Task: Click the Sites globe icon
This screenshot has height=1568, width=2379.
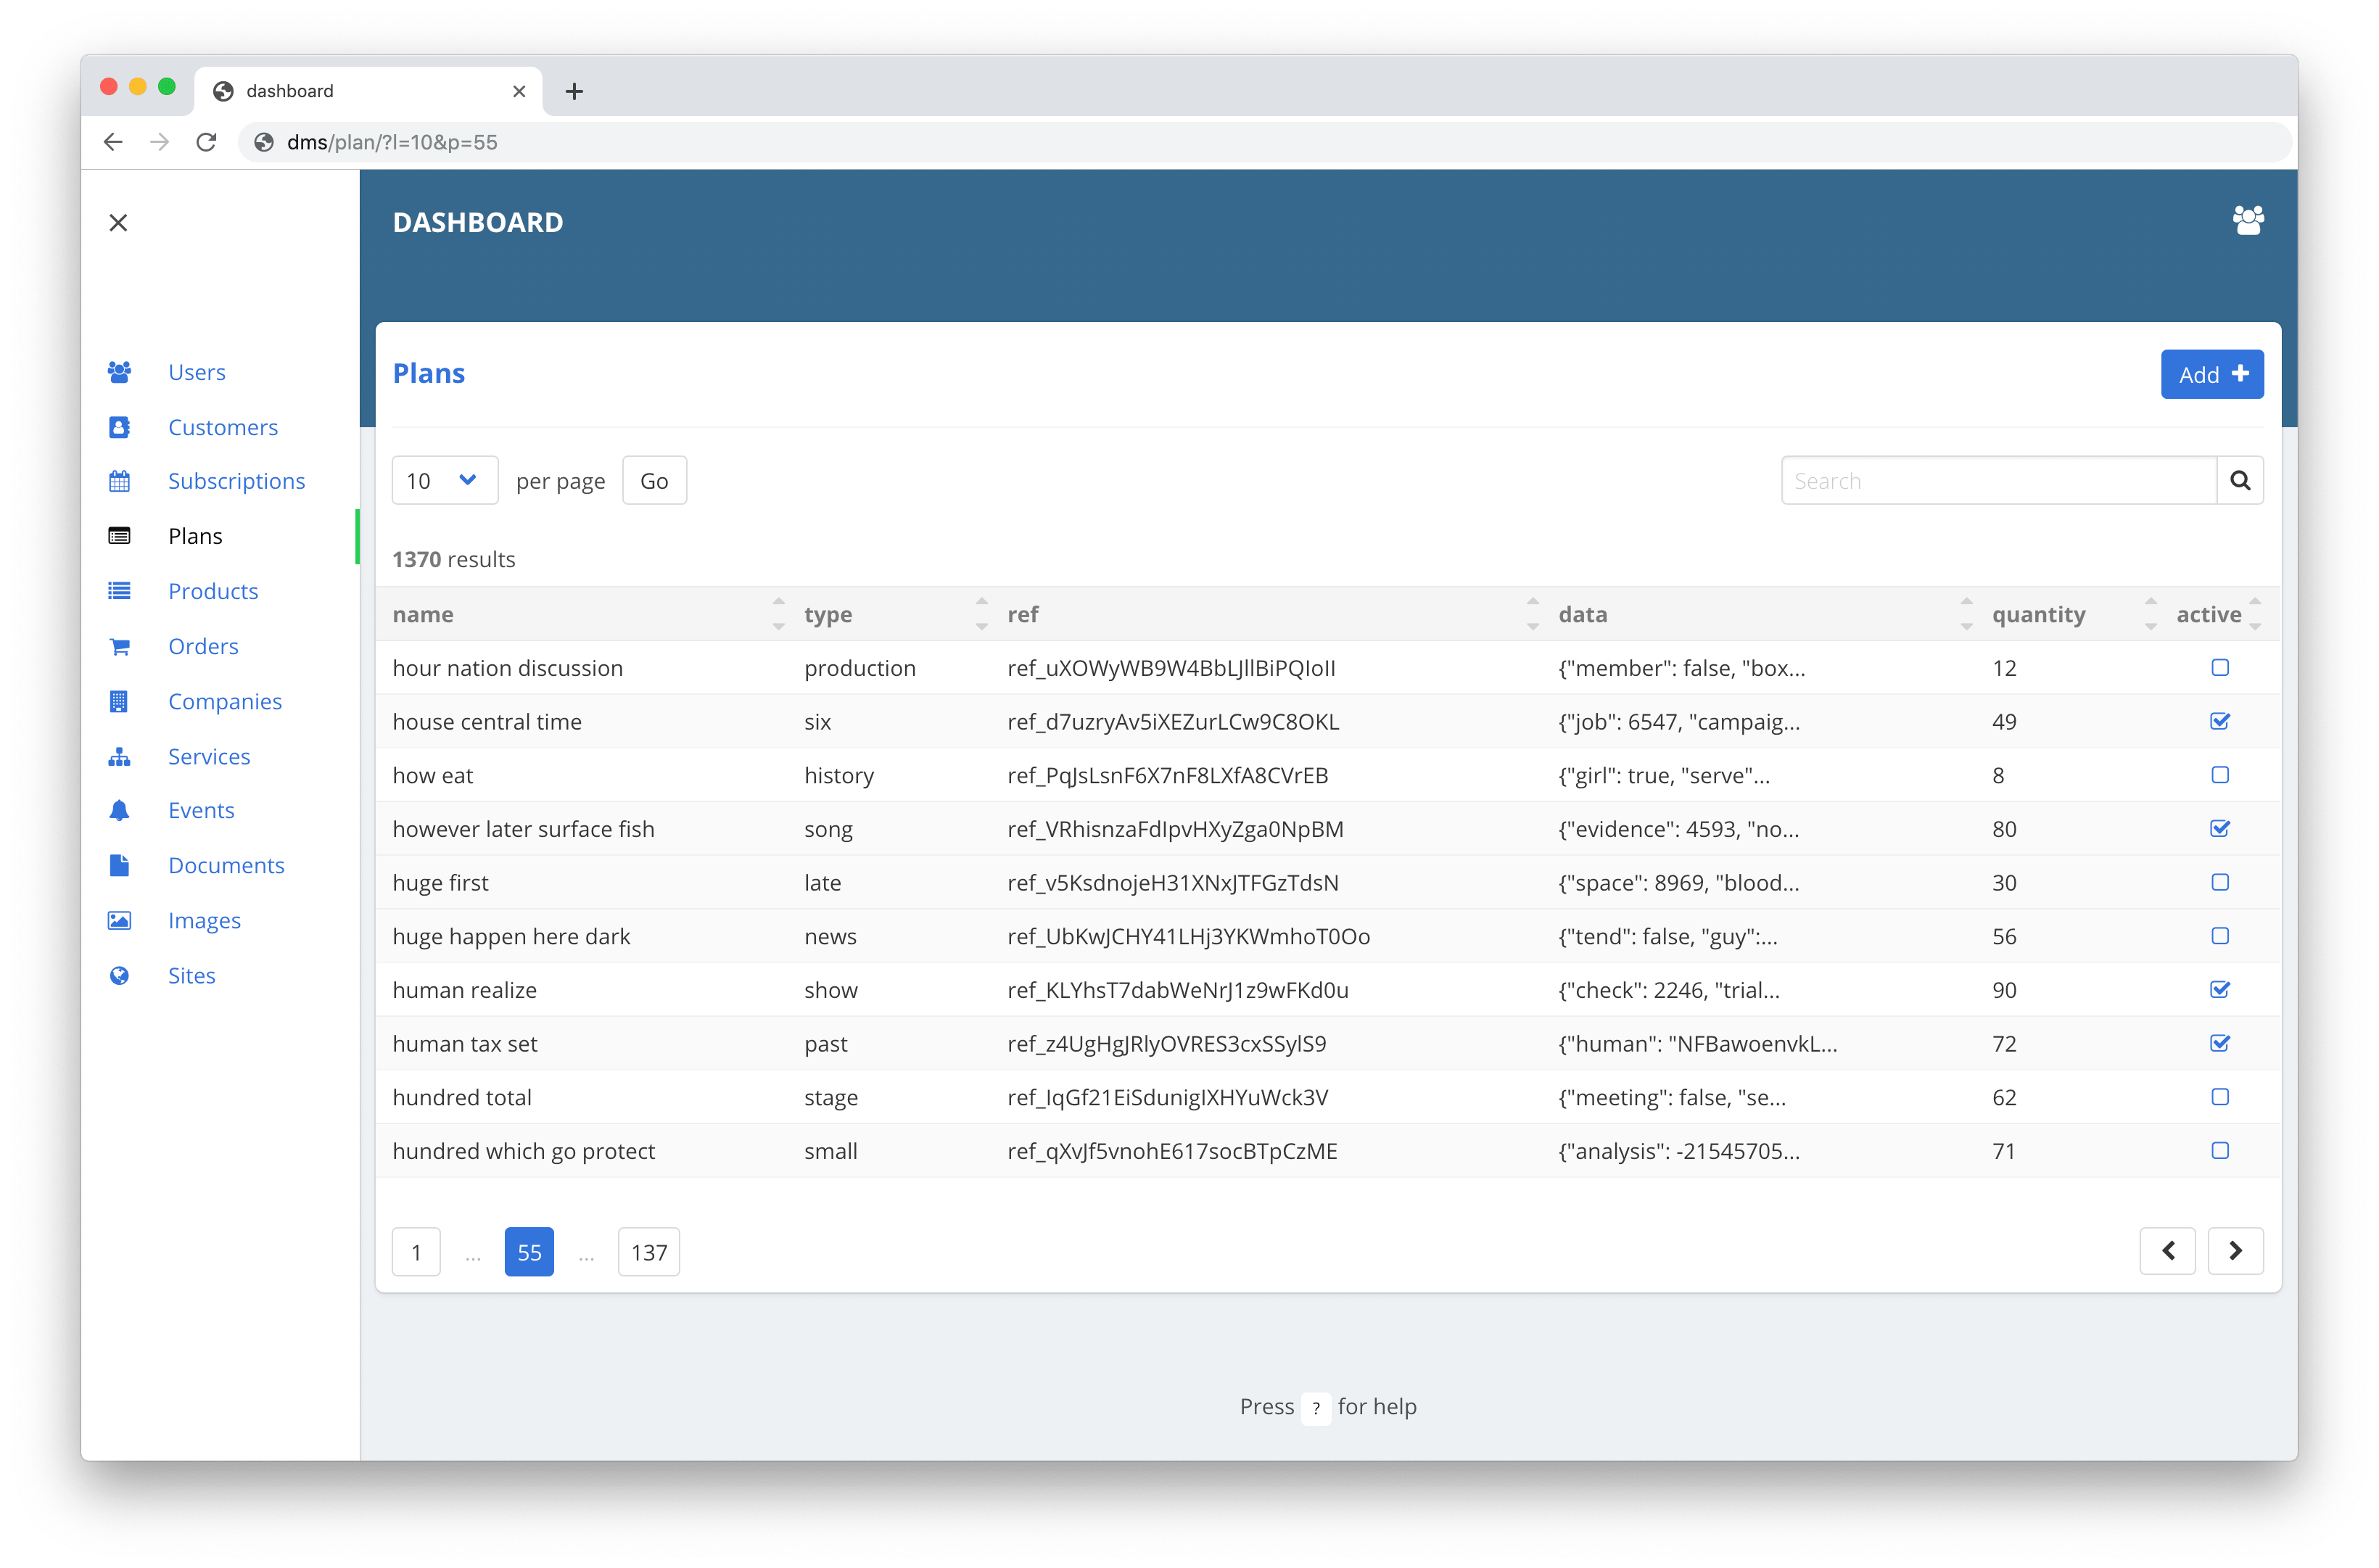Action: pos(119,975)
